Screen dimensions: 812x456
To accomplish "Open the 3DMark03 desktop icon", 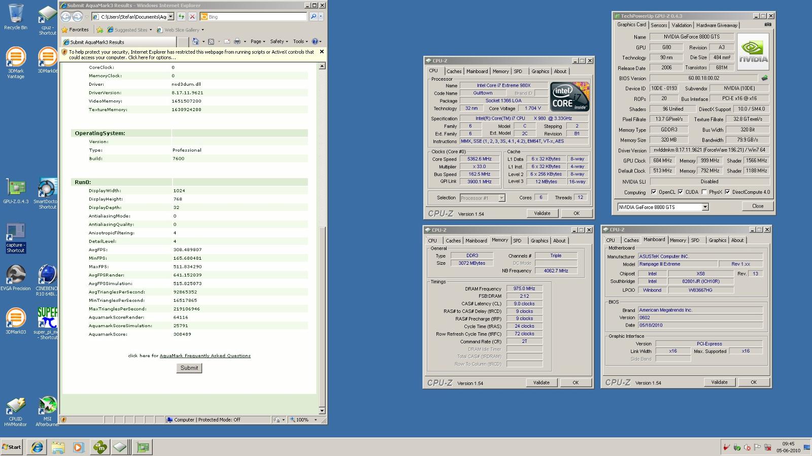I will click(x=16, y=321).
